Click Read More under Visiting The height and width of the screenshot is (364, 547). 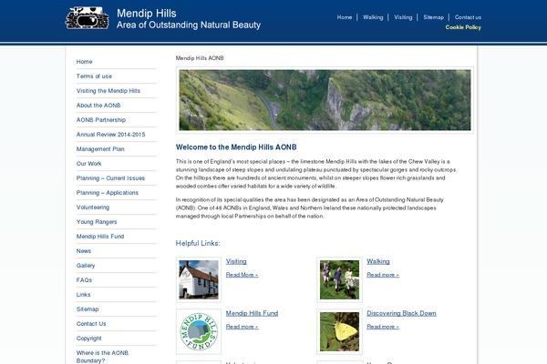(243, 275)
